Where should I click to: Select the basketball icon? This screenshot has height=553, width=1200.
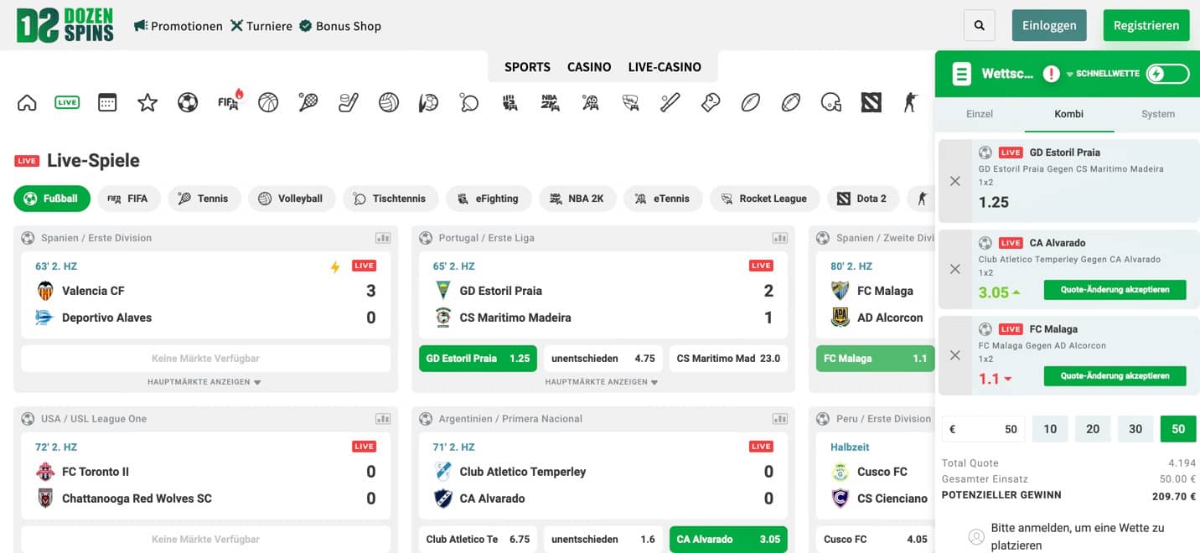(x=268, y=103)
